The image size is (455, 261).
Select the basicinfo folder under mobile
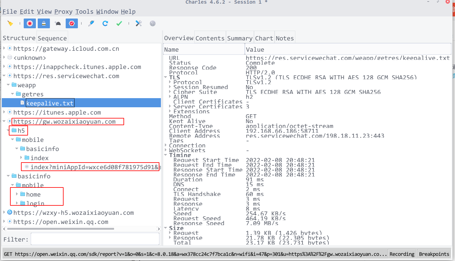click(x=43, y=149)
